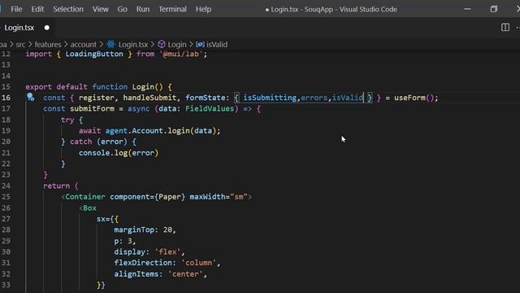Click 'handleSubmit' on line 16
This screenshot has width=520, height=293.
149,98
